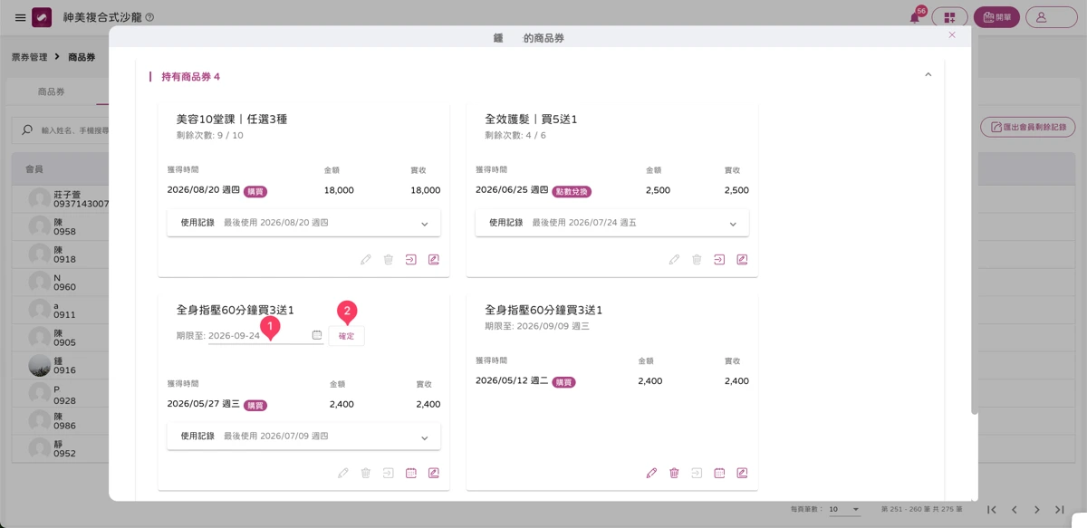Viewport: 1087px width, 528px height.
Task: Open calendar picker in expiry date field
Action: [317, 335]
